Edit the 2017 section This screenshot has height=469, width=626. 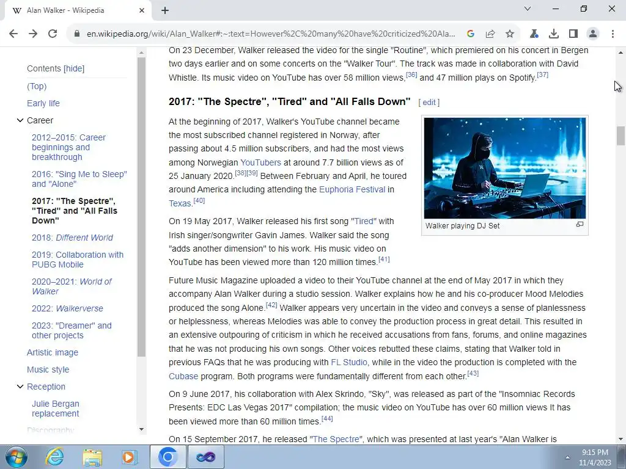[429, 103]
